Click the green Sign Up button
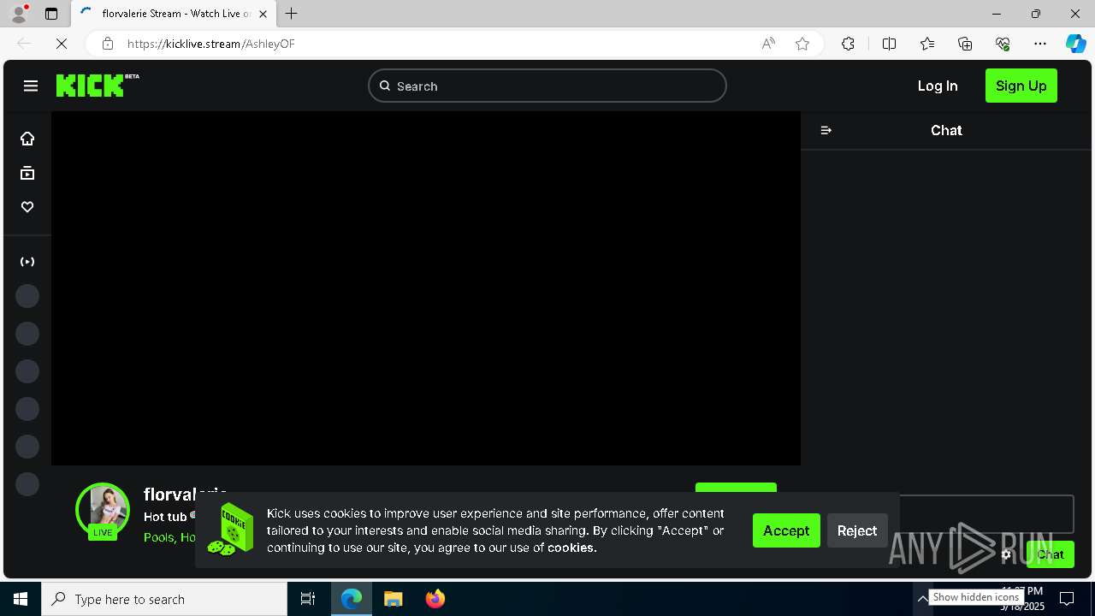The image size is (1095, 616). 1021,86
